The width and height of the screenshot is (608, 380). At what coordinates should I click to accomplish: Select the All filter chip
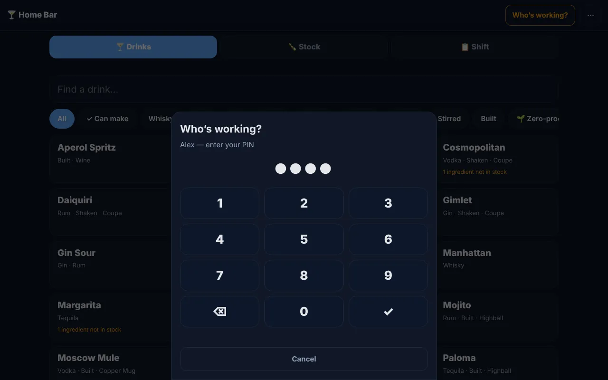coord(62,119)
